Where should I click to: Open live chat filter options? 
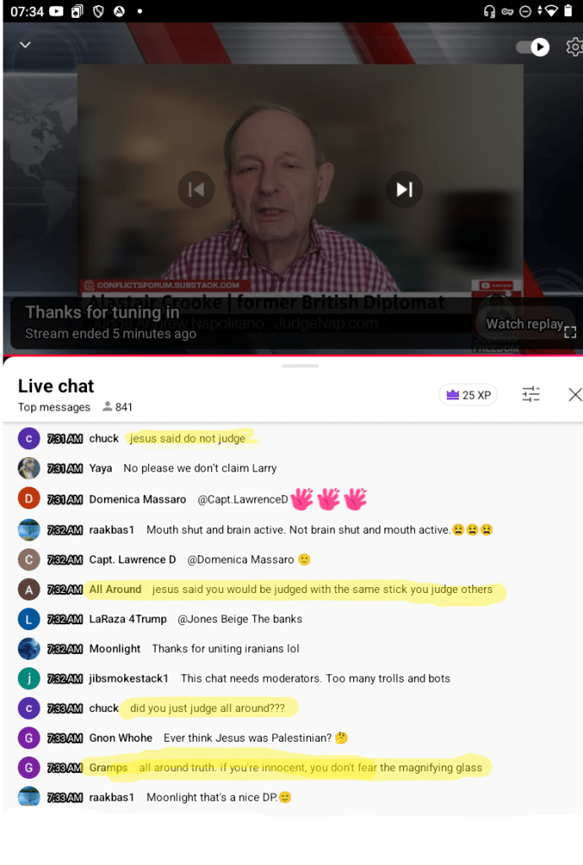tap(531, 394)
